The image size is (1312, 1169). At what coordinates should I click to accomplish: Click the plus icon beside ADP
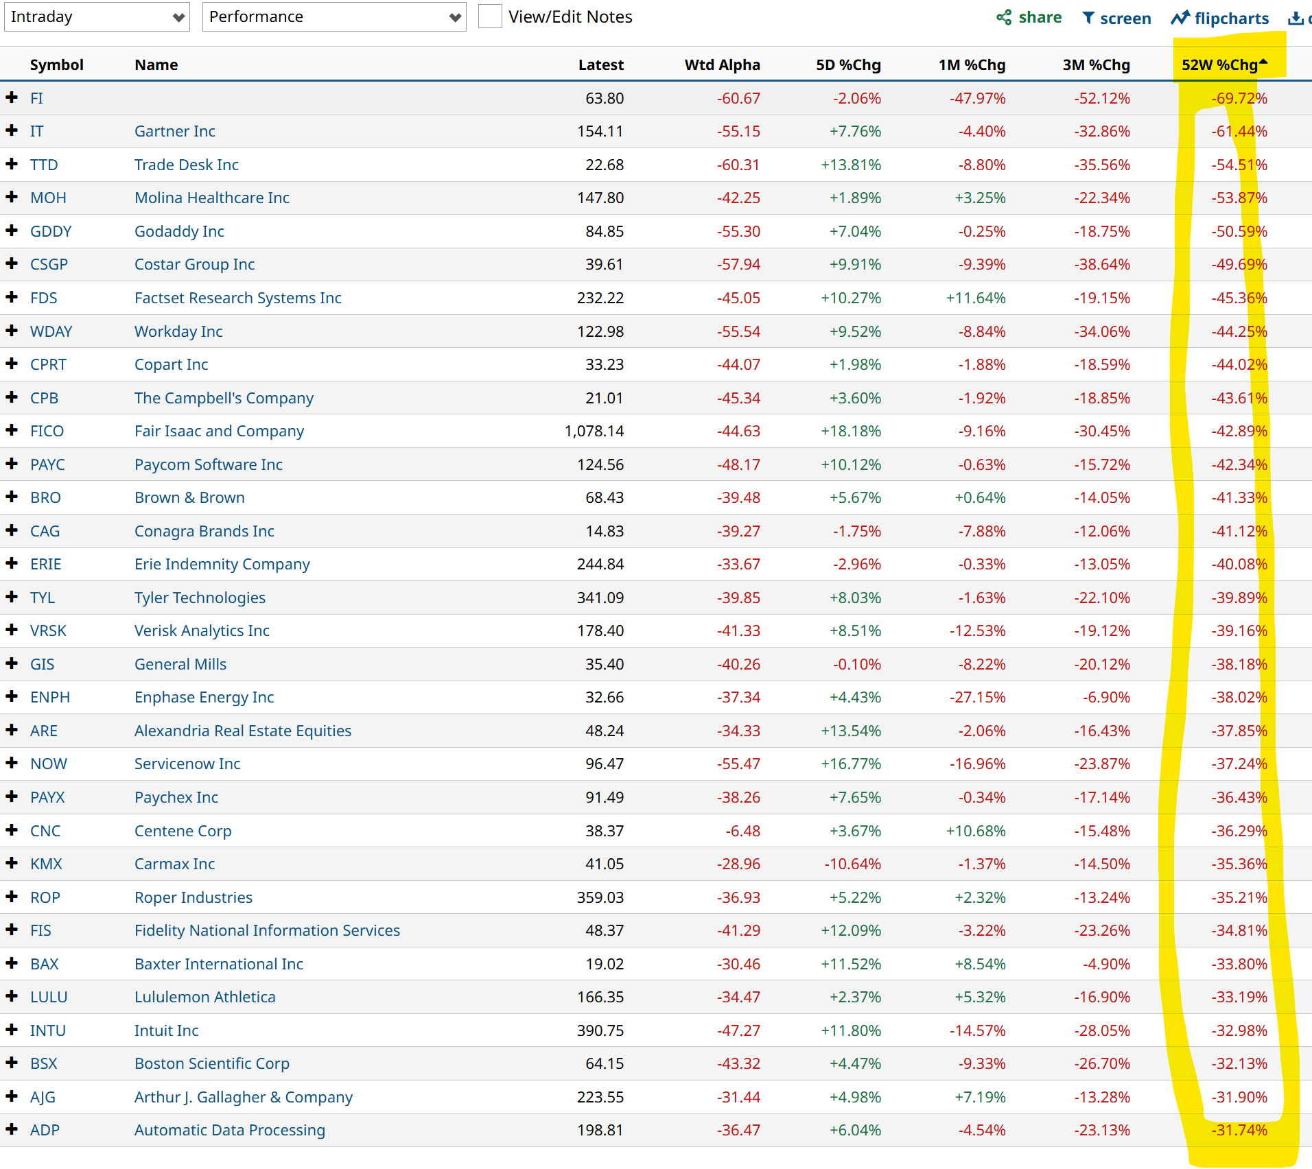tap(12, 1129)
